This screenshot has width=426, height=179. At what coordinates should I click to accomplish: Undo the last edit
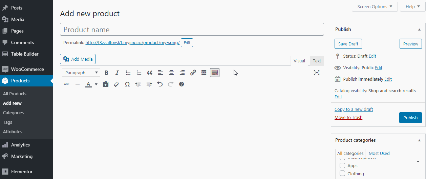(x=160, y=84)
